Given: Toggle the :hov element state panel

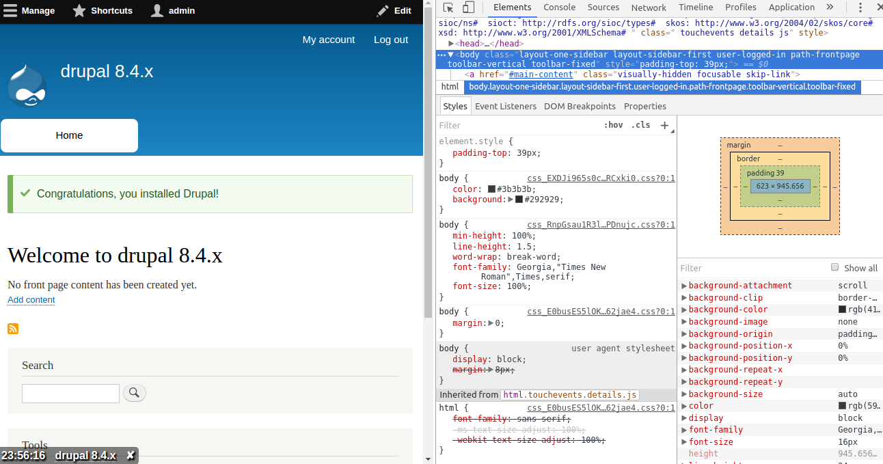Looking at the screenshot, I should [x=613, y=125].
